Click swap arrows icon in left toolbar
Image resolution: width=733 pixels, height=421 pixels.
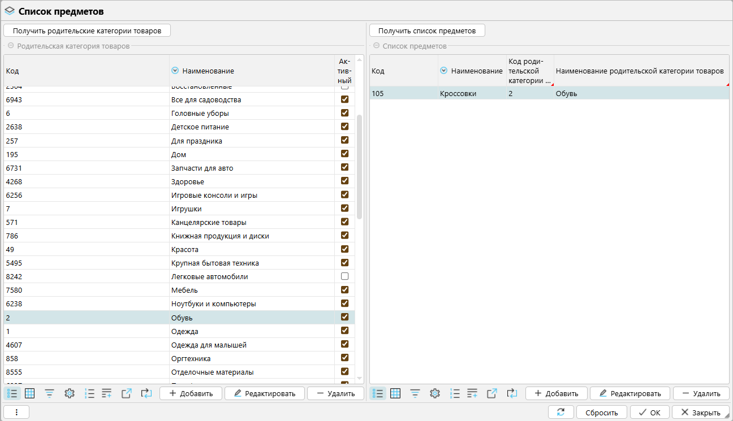click(x=146, y=393)
